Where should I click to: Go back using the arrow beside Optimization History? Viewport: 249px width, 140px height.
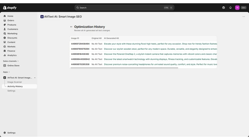71,27
